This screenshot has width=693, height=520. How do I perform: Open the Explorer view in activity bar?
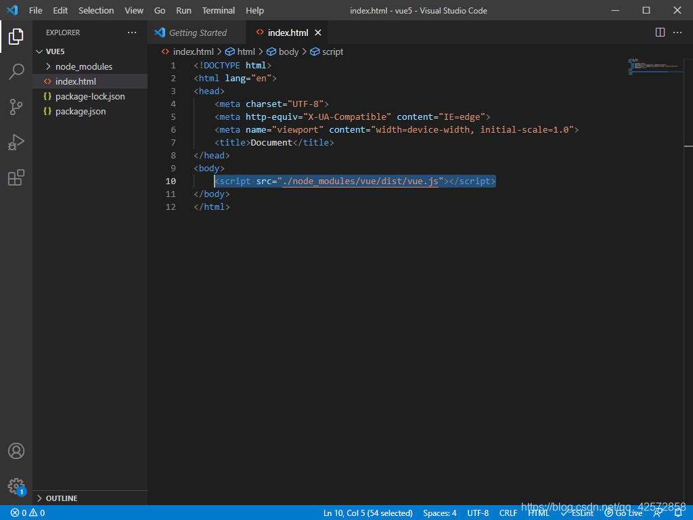[16, 37]
